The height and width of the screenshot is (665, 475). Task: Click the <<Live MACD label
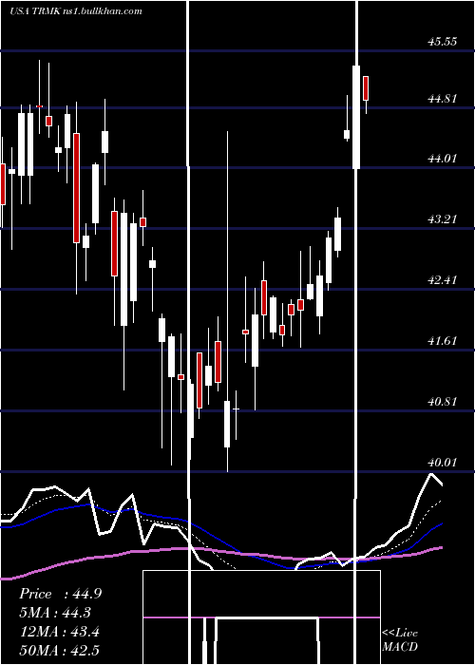(x=400, y=639)
